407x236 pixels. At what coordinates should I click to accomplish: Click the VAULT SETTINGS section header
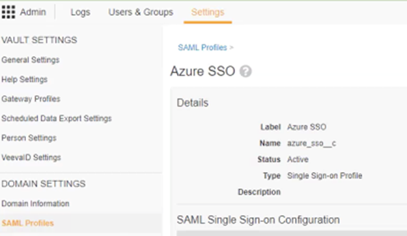39,40
